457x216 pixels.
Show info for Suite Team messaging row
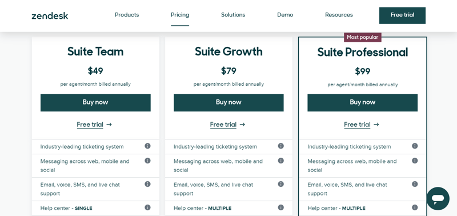[148, 161]
